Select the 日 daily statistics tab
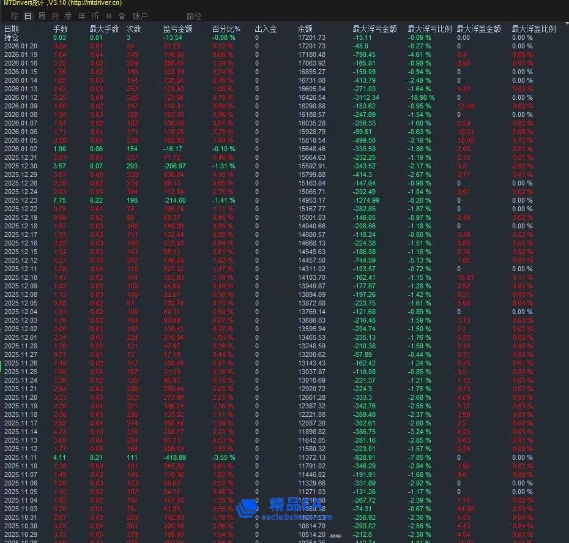This screenshot has height=543, width=569. [x=28, y=16]
